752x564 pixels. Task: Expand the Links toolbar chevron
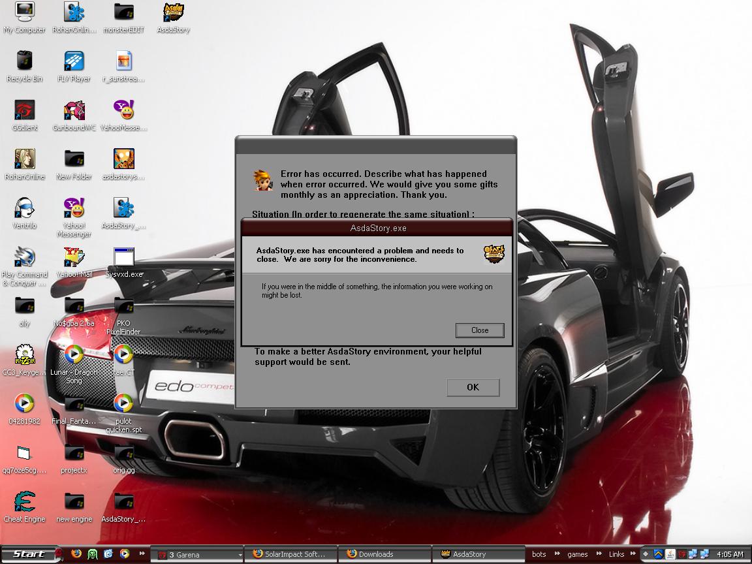coord(633,554)
